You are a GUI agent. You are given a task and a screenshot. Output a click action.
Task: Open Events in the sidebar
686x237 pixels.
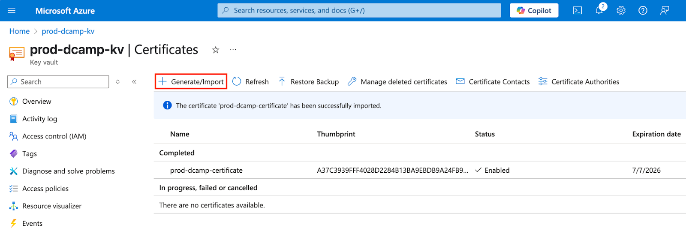33,223
